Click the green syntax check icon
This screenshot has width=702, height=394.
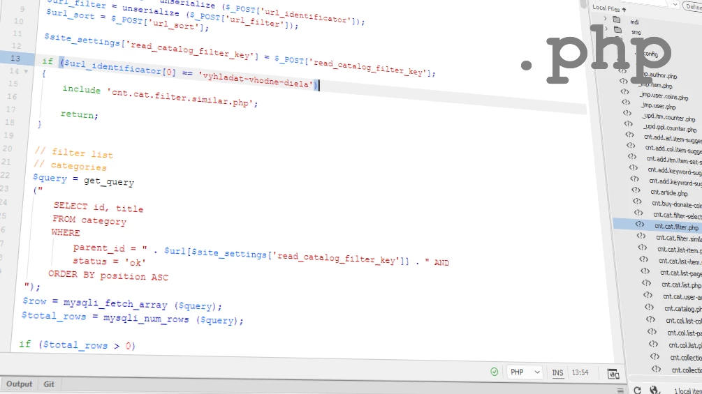pyautogui.click(x=495, y=372)
